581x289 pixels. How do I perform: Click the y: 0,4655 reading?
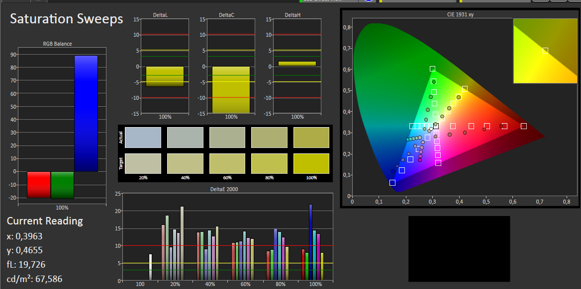[x=24, y=250]
